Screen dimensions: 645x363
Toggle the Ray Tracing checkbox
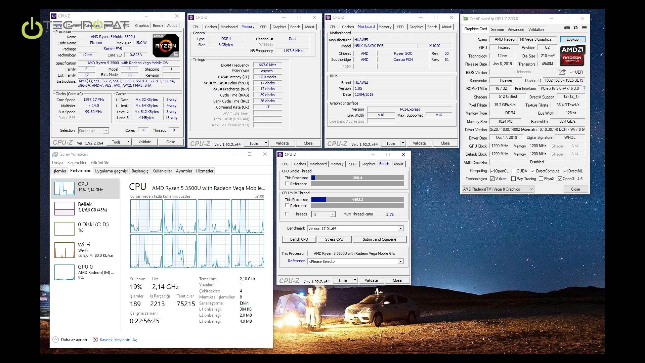tap(513, 179)
